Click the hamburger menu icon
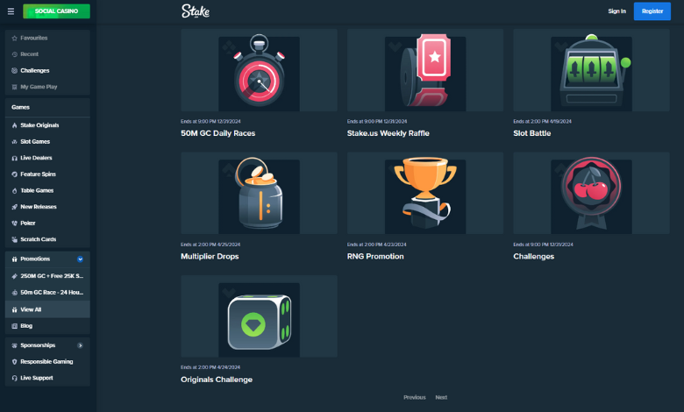This screenshot has width=684, height=412. (11, 11)
